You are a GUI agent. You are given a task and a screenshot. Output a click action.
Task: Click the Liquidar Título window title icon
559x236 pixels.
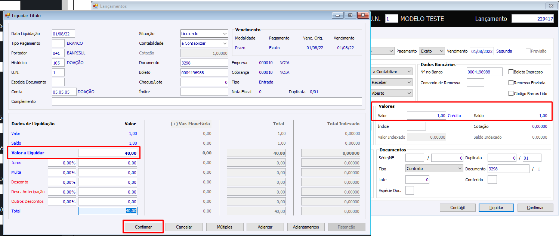(x=7, y=16)
